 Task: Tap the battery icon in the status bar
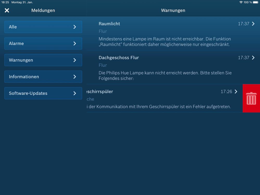[x=256, y=2]
